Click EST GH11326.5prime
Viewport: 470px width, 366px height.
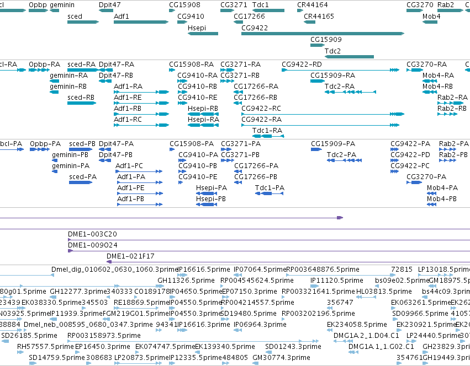186,281
